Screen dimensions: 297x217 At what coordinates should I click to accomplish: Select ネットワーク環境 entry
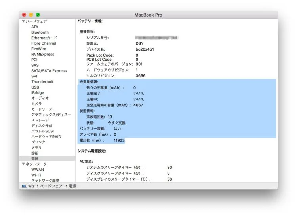(x=45, y=180)
